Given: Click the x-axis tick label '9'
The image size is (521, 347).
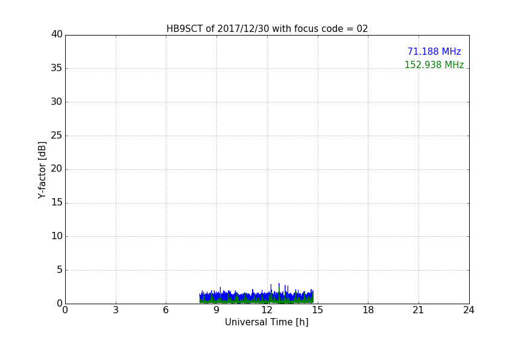Looking at the screenshot, I should click(216, 310).
